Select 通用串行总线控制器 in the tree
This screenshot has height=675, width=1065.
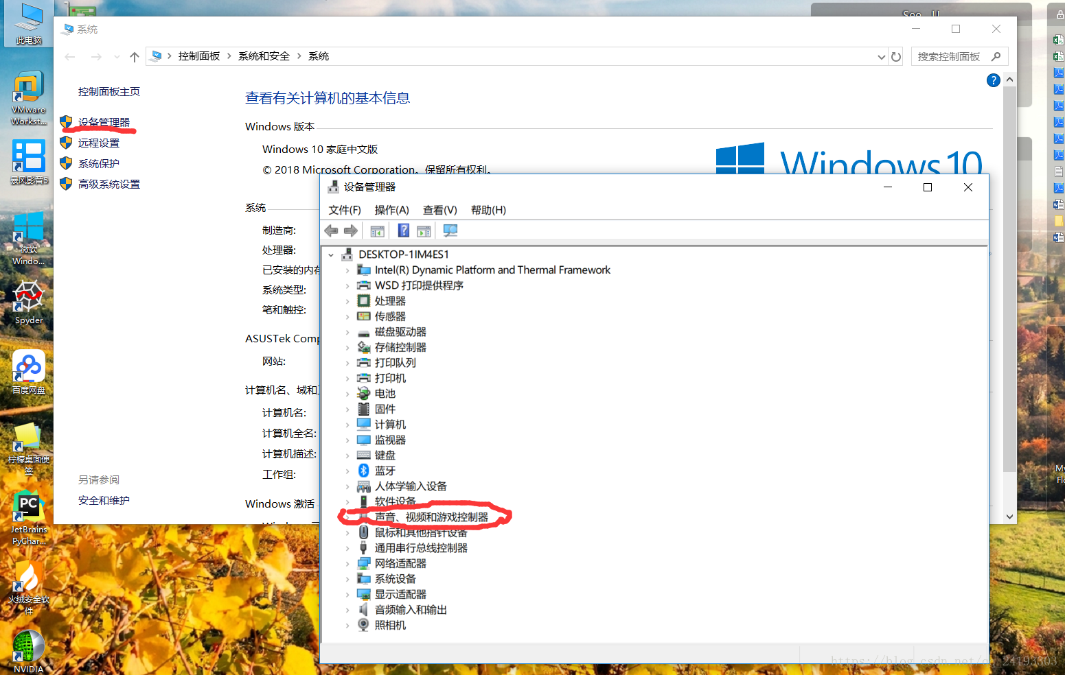[421, 548]
